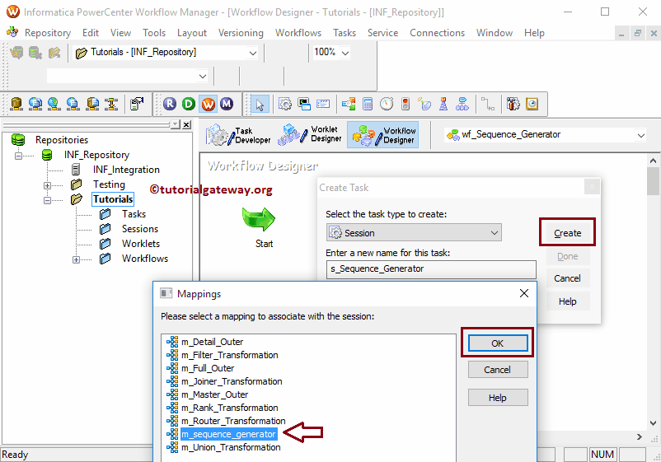Open the 100% zoom dropdown
661x462 pixels.
click(345, 53)
